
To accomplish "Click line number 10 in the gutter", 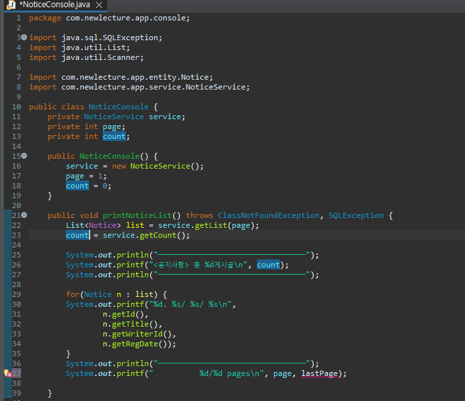I will tap(16, 107).
